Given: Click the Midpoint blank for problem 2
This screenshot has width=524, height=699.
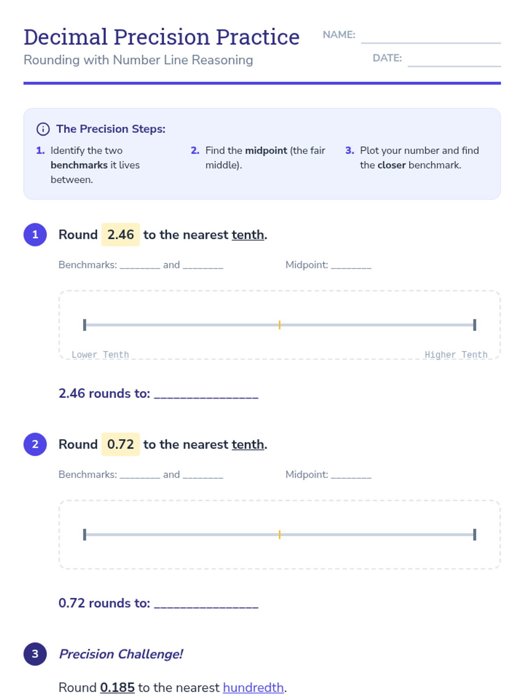Looking at the screenshot, I should (351, 475).
